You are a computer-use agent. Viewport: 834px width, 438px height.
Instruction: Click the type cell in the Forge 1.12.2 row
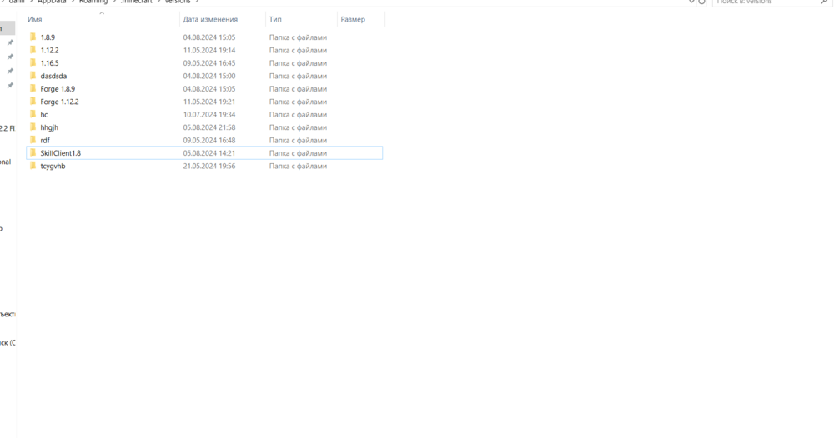click(298, 102)
